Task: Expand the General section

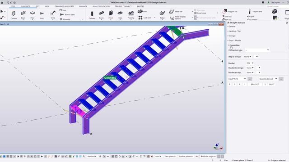Action: click(232, 27)
